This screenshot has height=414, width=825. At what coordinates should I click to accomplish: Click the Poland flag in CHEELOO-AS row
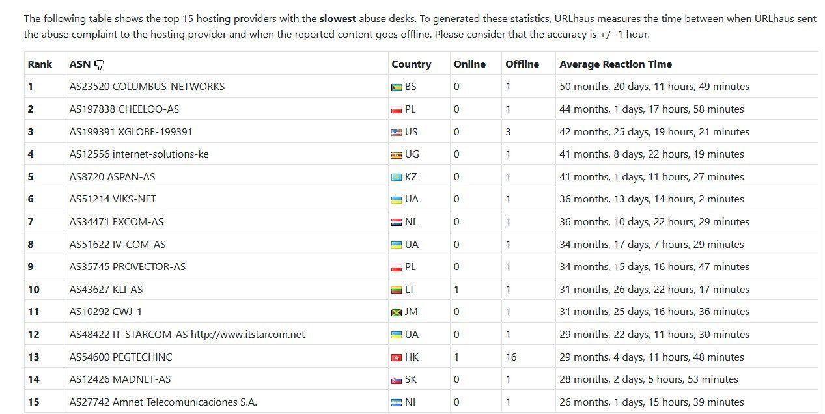tap(396, 109)
